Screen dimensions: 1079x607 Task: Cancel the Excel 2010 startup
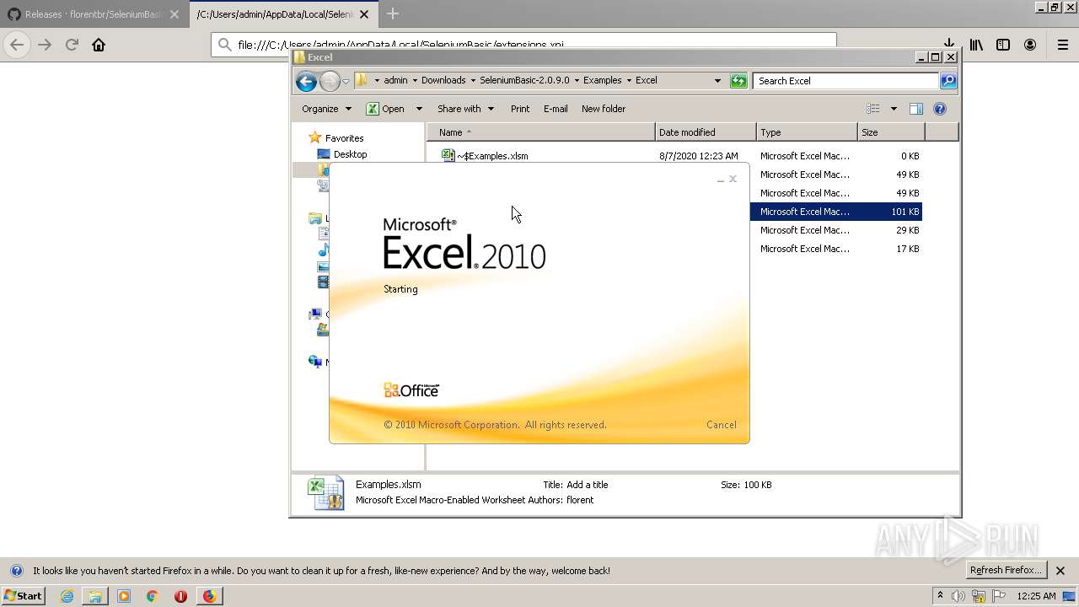point(722,425)
